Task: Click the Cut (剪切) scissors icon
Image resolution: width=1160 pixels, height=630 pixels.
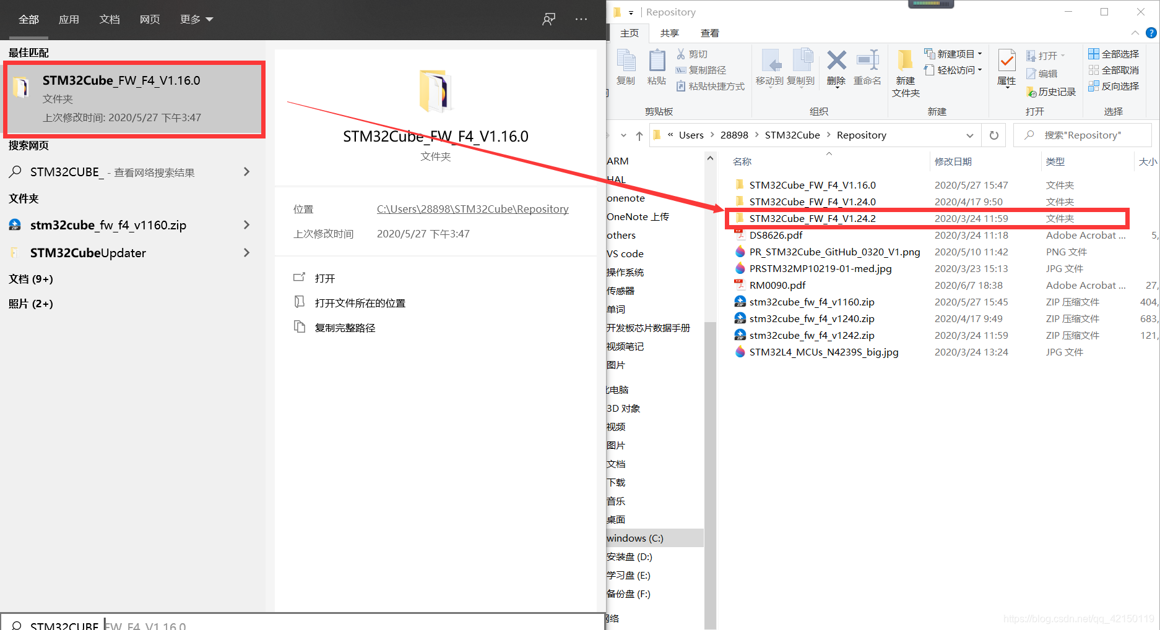Action: point(681,54)
